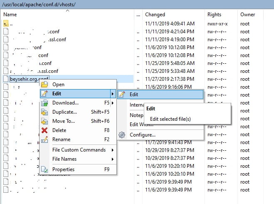Click the parent directory up-folder icon
274x204 pixels.
(x=6, y=24)
